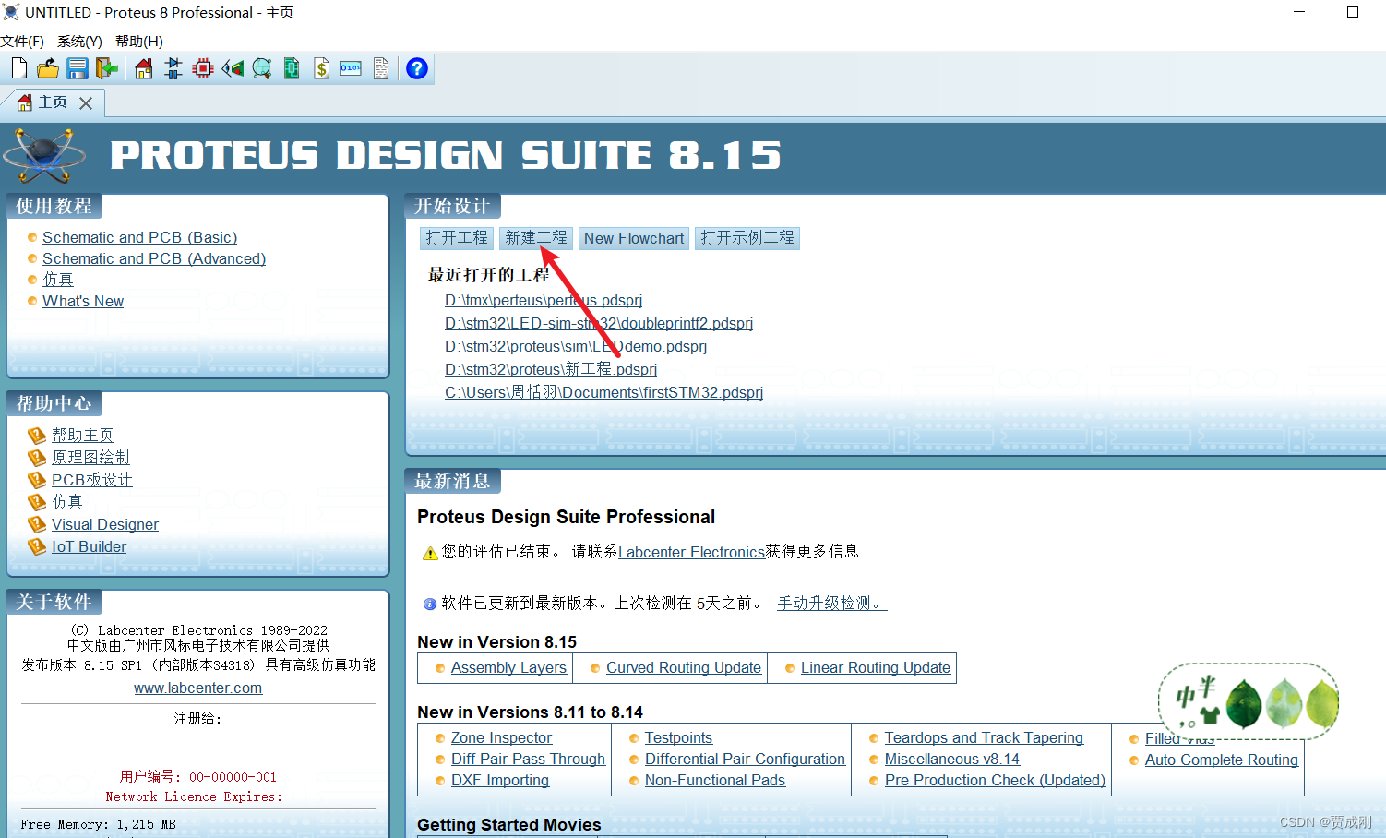
Task: Open the Project Notes document icon
Action: (381, 68)
